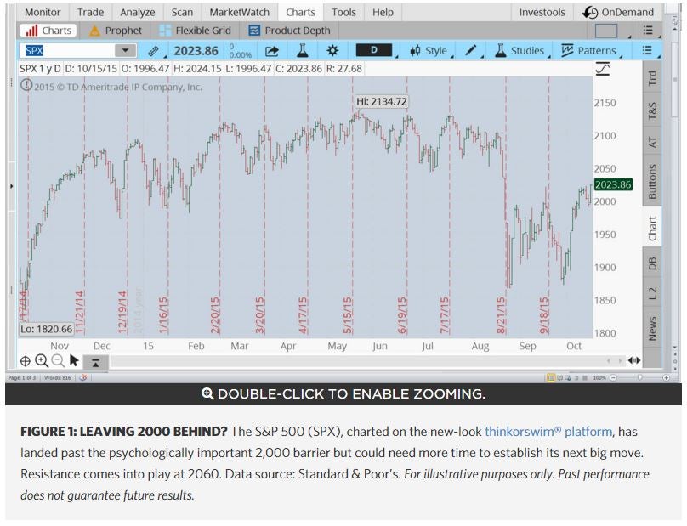Open chart settings gear icon

point(332,51)
